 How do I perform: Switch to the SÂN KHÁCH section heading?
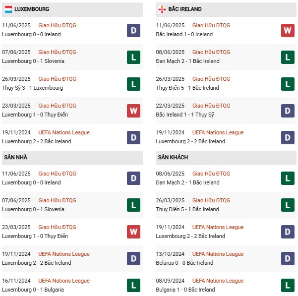(x=173, y=158)
